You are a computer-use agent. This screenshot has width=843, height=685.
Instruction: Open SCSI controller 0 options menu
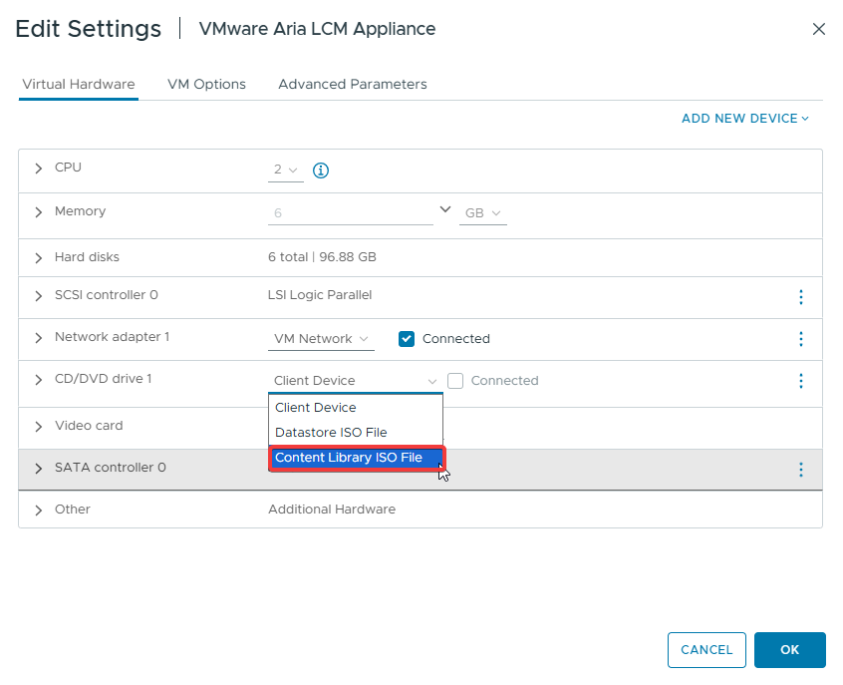click(801, 297)
